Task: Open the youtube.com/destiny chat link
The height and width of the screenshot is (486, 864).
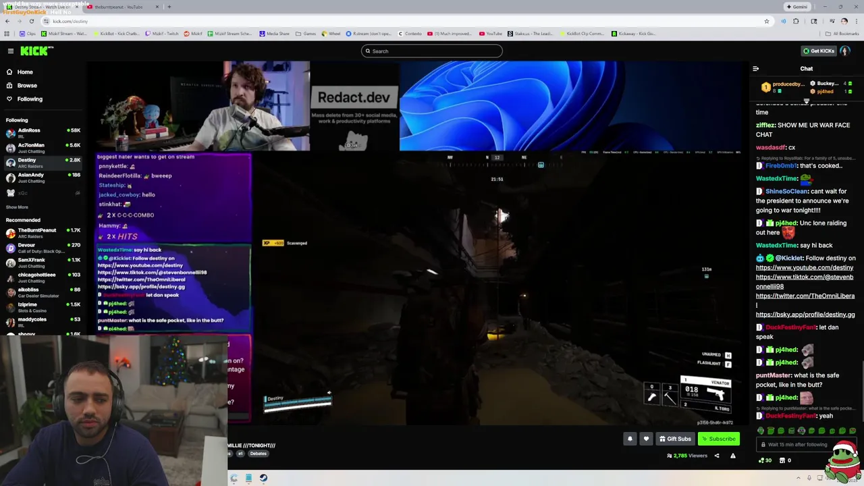Action: (x=805, y=267)
